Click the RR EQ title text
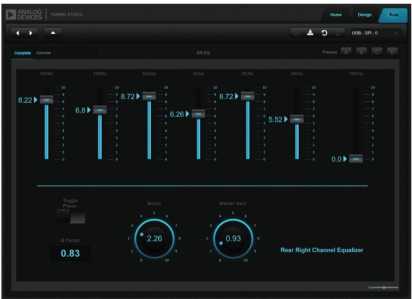Image resolution: width=412 pixels, height=299 pixels. [x=203, y=53]
